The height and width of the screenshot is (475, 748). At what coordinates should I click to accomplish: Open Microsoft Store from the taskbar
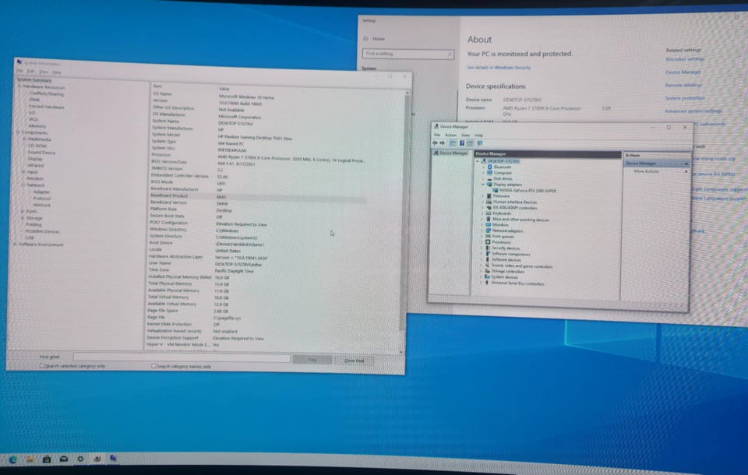(46, 459)
